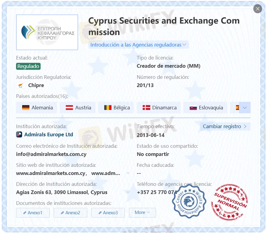
Task: Click the Regulado status badge
Action: pyautogui.click(x=28, y=66)
